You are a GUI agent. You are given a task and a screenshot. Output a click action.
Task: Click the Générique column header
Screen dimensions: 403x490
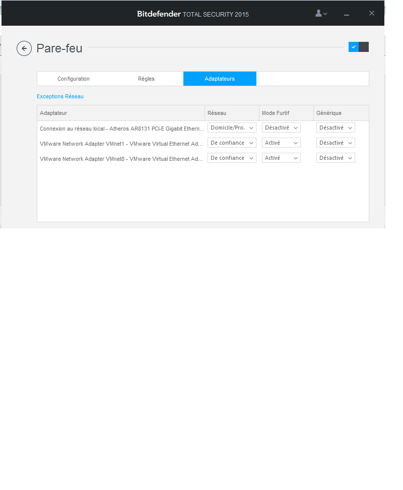[x=341, y=113]
